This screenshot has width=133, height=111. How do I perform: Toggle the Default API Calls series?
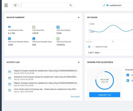(x=89, y=47)
